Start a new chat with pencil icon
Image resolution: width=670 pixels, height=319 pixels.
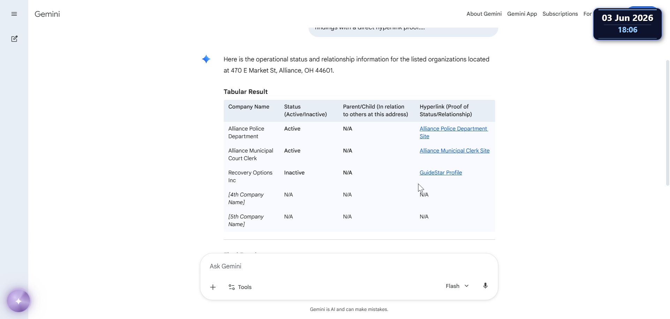point(14,39)
